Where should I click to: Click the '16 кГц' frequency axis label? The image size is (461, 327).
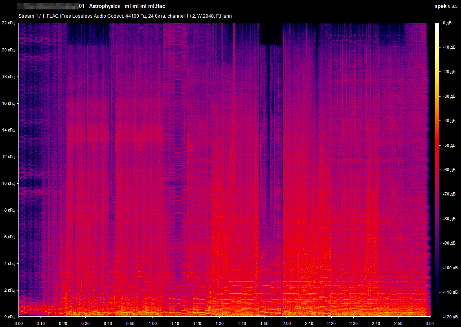8,103
